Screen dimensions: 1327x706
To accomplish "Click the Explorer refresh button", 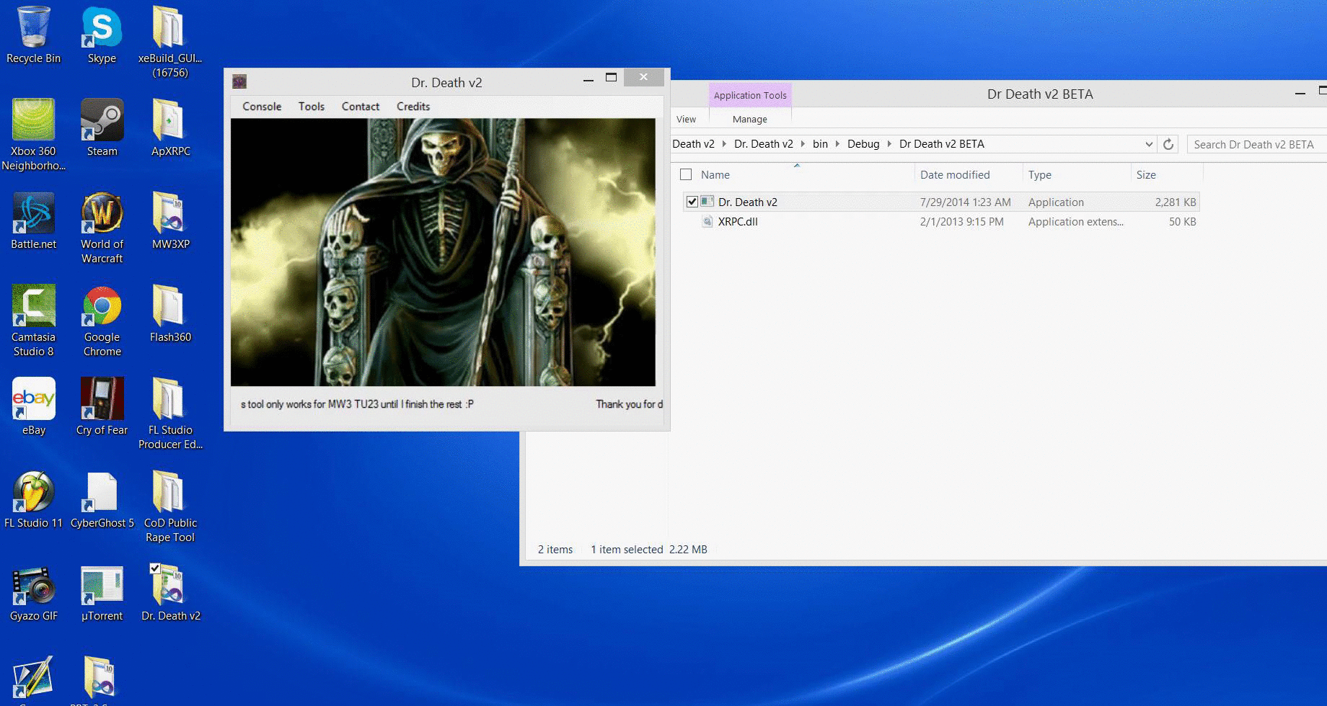I will 1168,144.
